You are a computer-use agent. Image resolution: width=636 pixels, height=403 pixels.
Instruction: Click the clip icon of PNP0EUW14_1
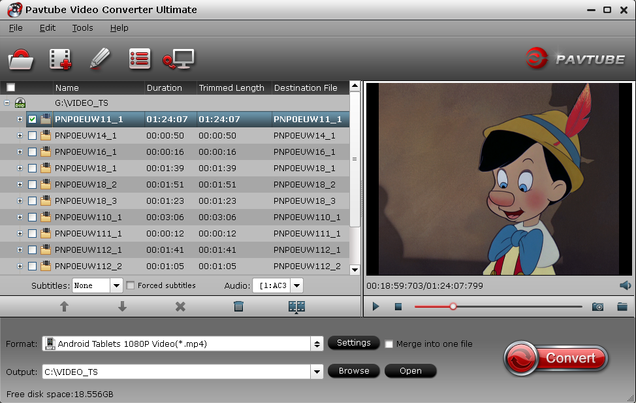pyautogui.click(x=46, y=135)
